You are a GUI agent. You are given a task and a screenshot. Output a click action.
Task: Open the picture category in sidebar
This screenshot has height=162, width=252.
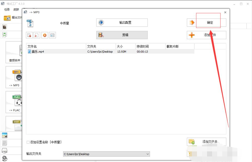coord(5,135)
